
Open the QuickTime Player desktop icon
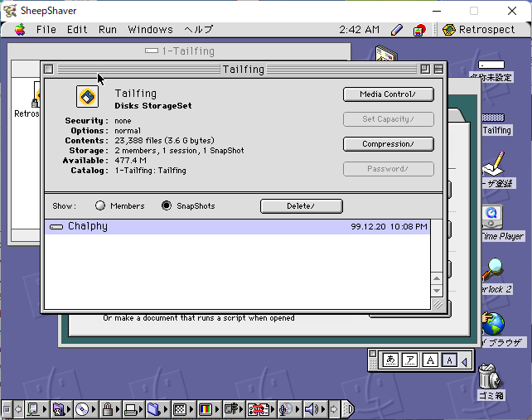pyautogui.click(x=492, y=217)
